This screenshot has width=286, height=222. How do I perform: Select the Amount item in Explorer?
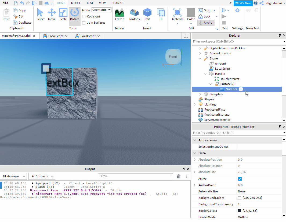[x=220, y=64]
